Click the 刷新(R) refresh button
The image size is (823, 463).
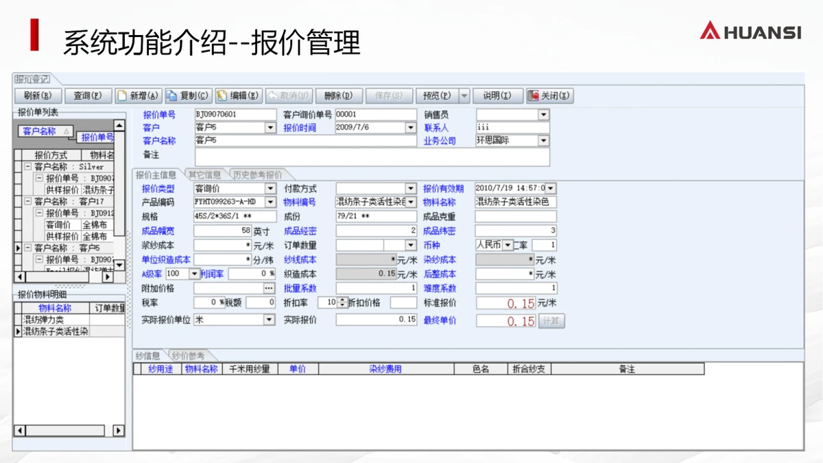(x=38, y=96)
